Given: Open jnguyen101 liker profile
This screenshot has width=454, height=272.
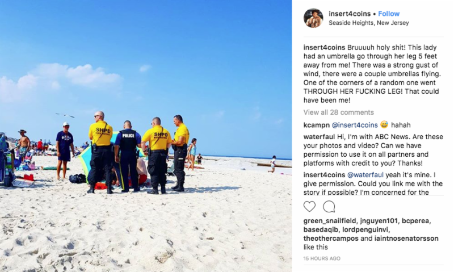Looking at the screenshot, I should 379,221.
